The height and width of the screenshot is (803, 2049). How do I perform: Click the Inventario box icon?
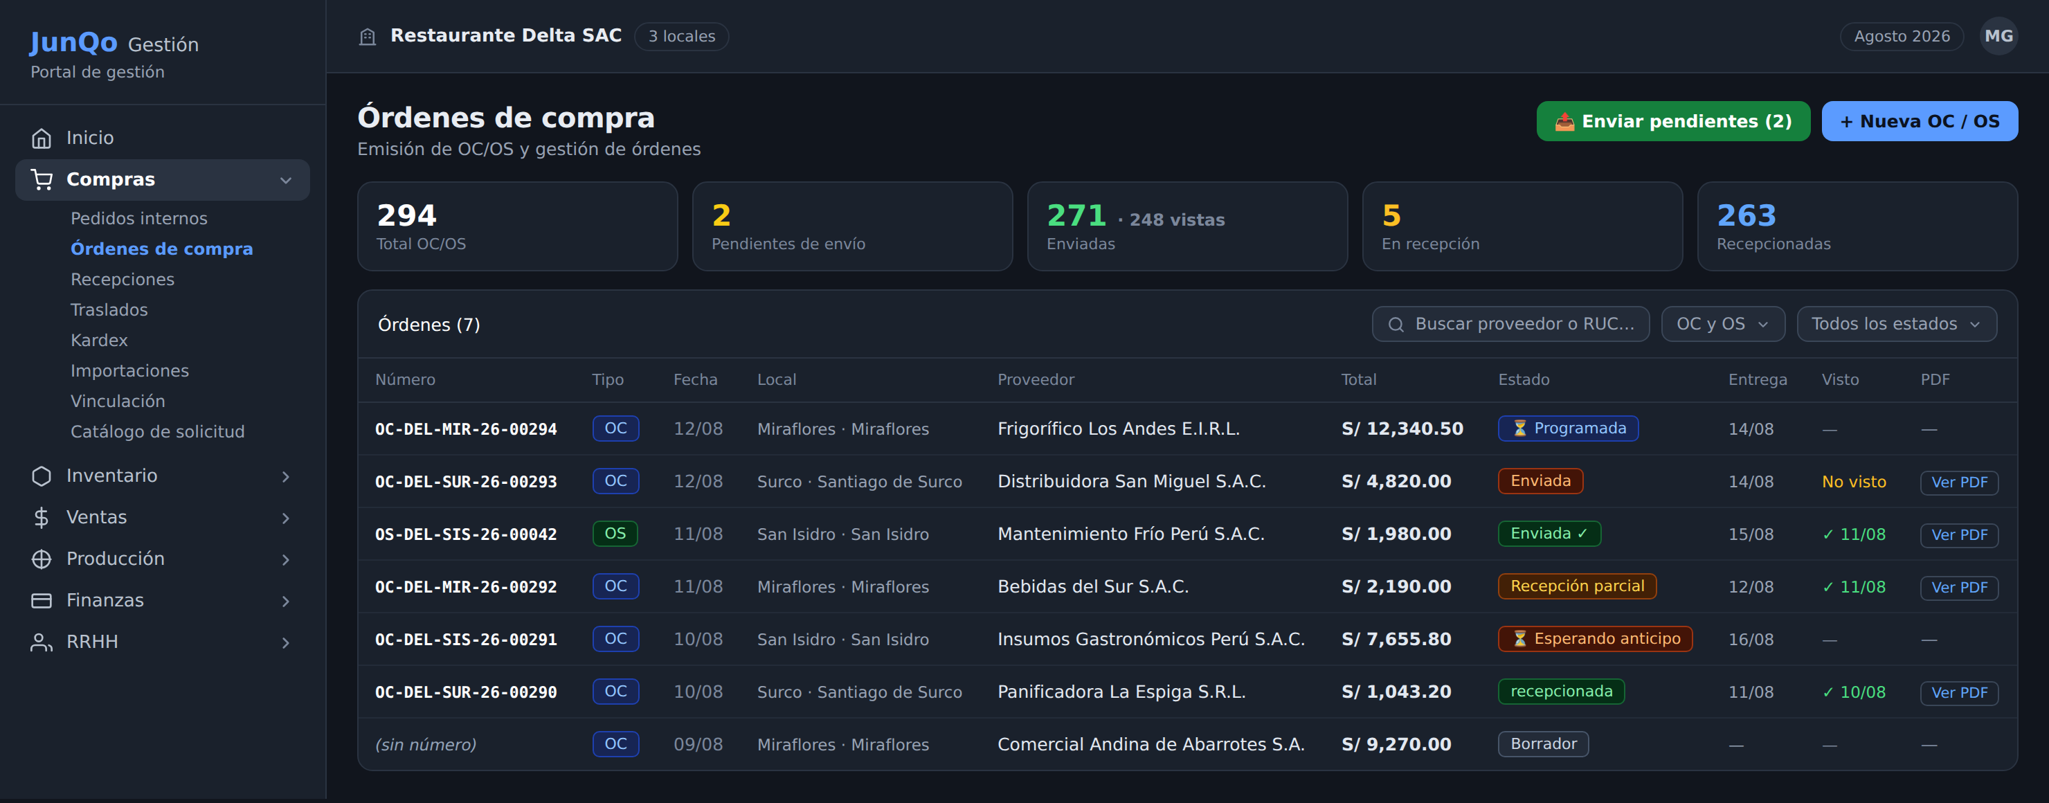[x=42, y=476]
